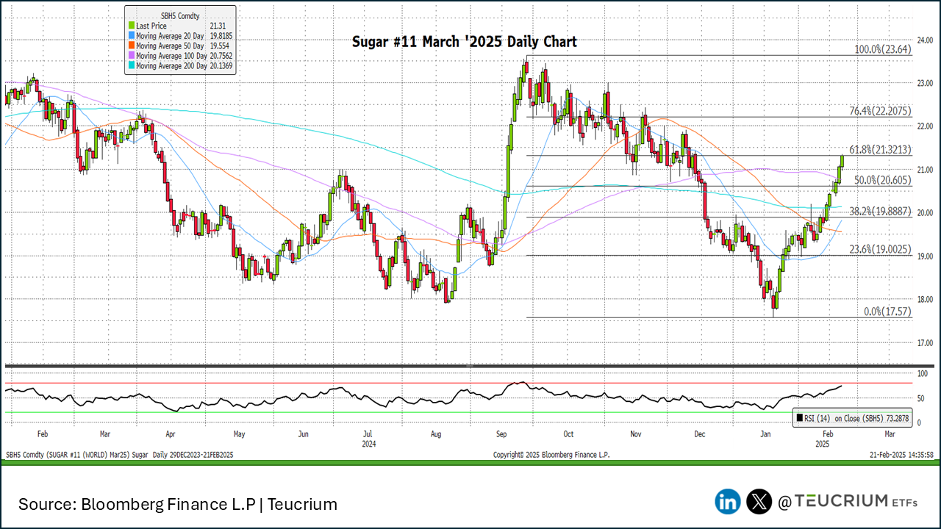Click the May month label on time axis
The width and height of the screenshot is (941, 529).
coord(239,434)
